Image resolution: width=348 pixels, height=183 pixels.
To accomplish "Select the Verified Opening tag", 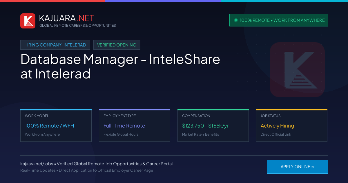I will pos(117,45).
